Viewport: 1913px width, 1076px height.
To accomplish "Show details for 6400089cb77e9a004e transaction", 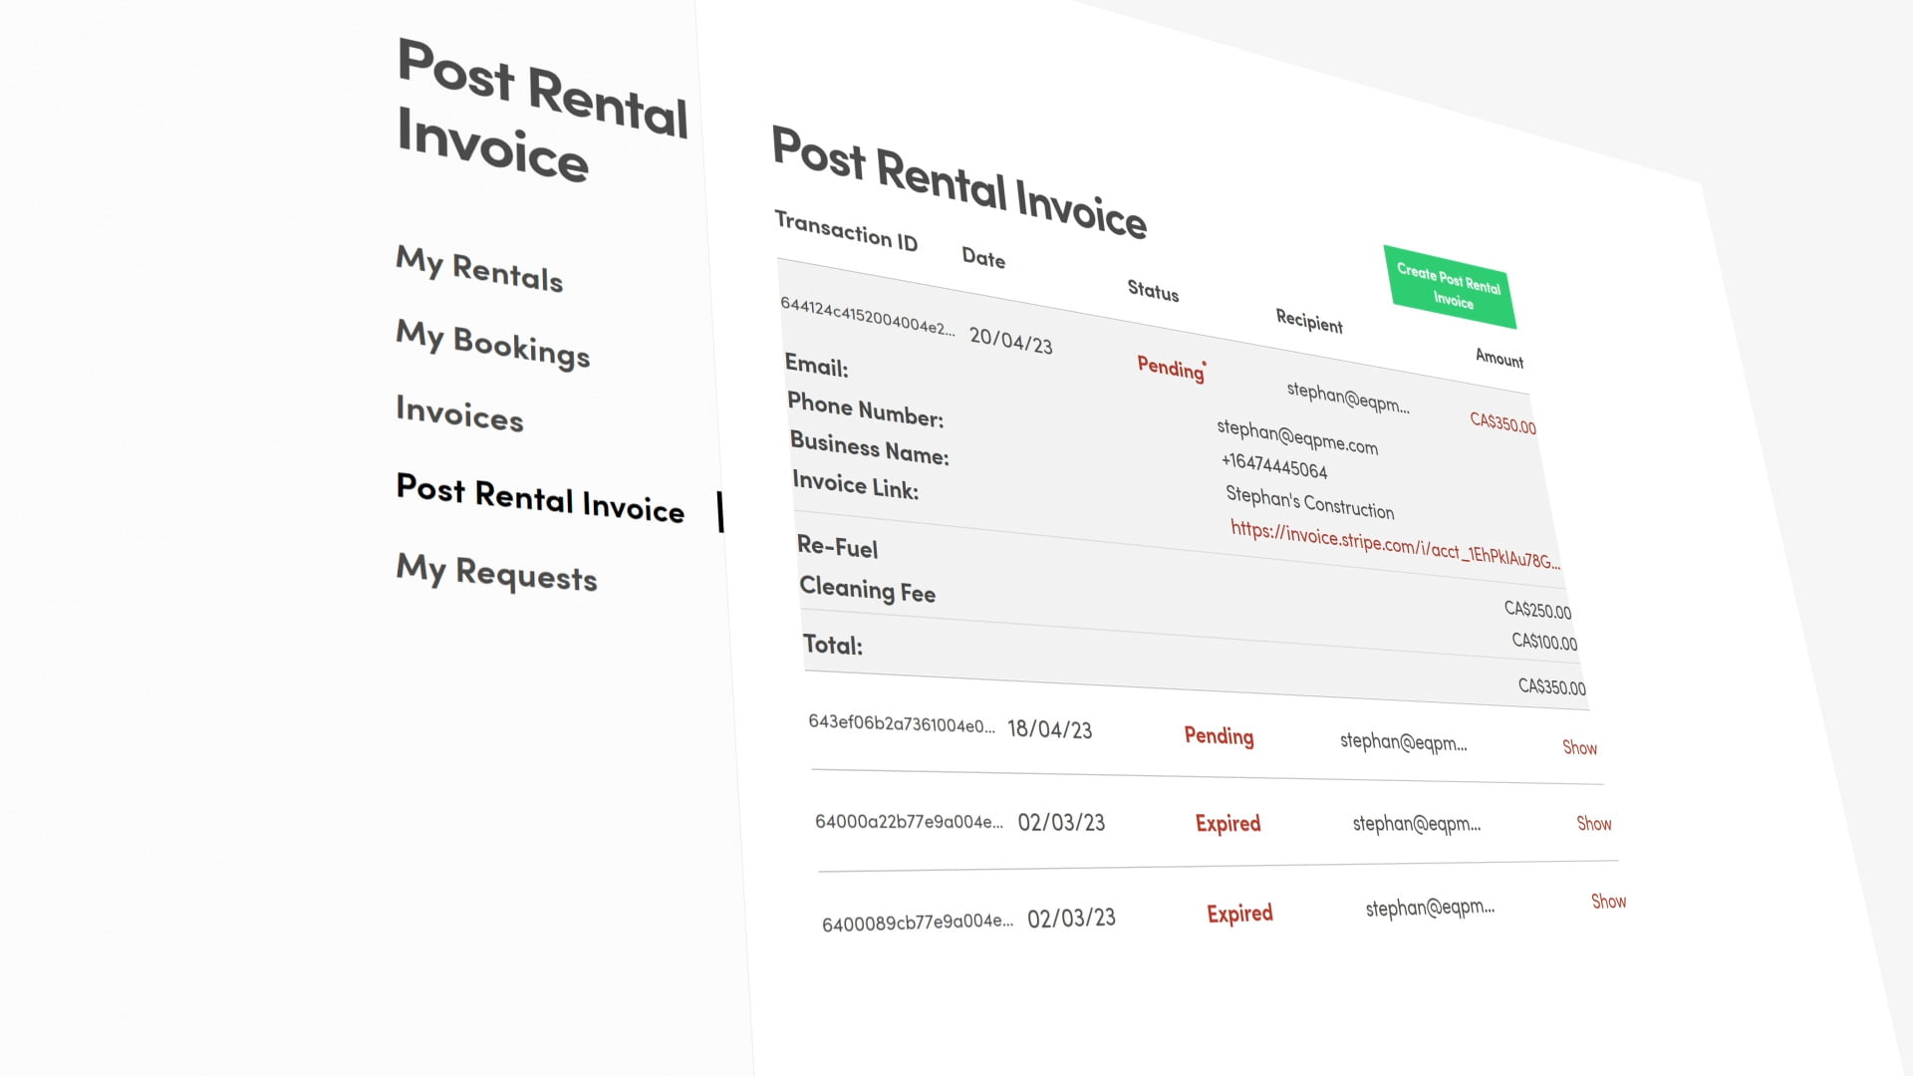I will coord(1608,901).
